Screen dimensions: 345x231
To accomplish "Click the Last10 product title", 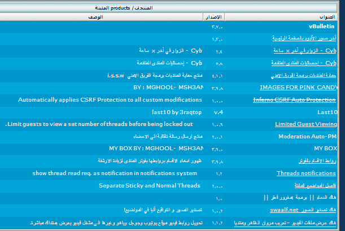I will pos(327,112).
